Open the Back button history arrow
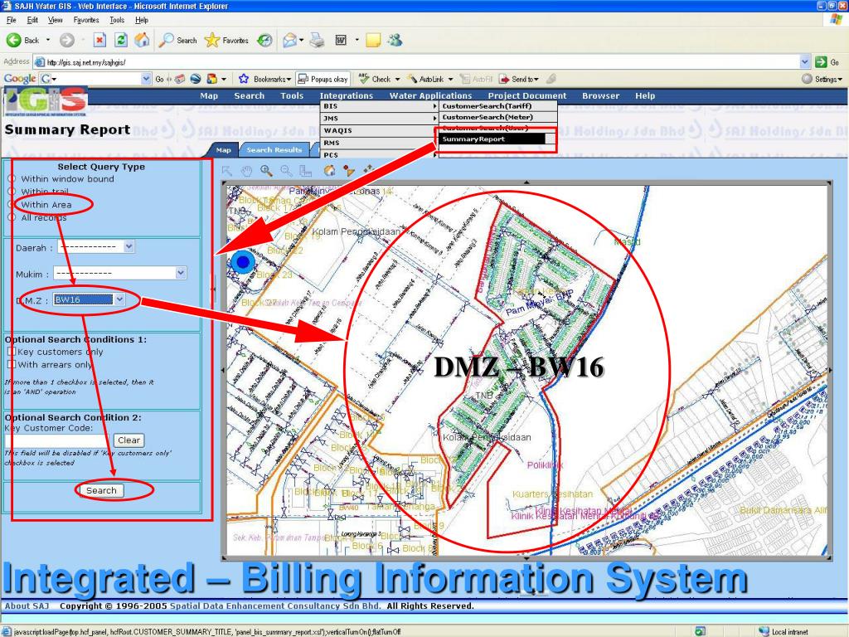Screen dimensions: 849x637 [47, 40]
